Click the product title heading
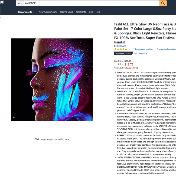Screen dimensions: 176x176 point(145,33)
